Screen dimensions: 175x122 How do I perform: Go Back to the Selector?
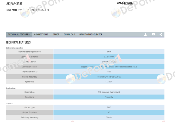coord(91,34)
